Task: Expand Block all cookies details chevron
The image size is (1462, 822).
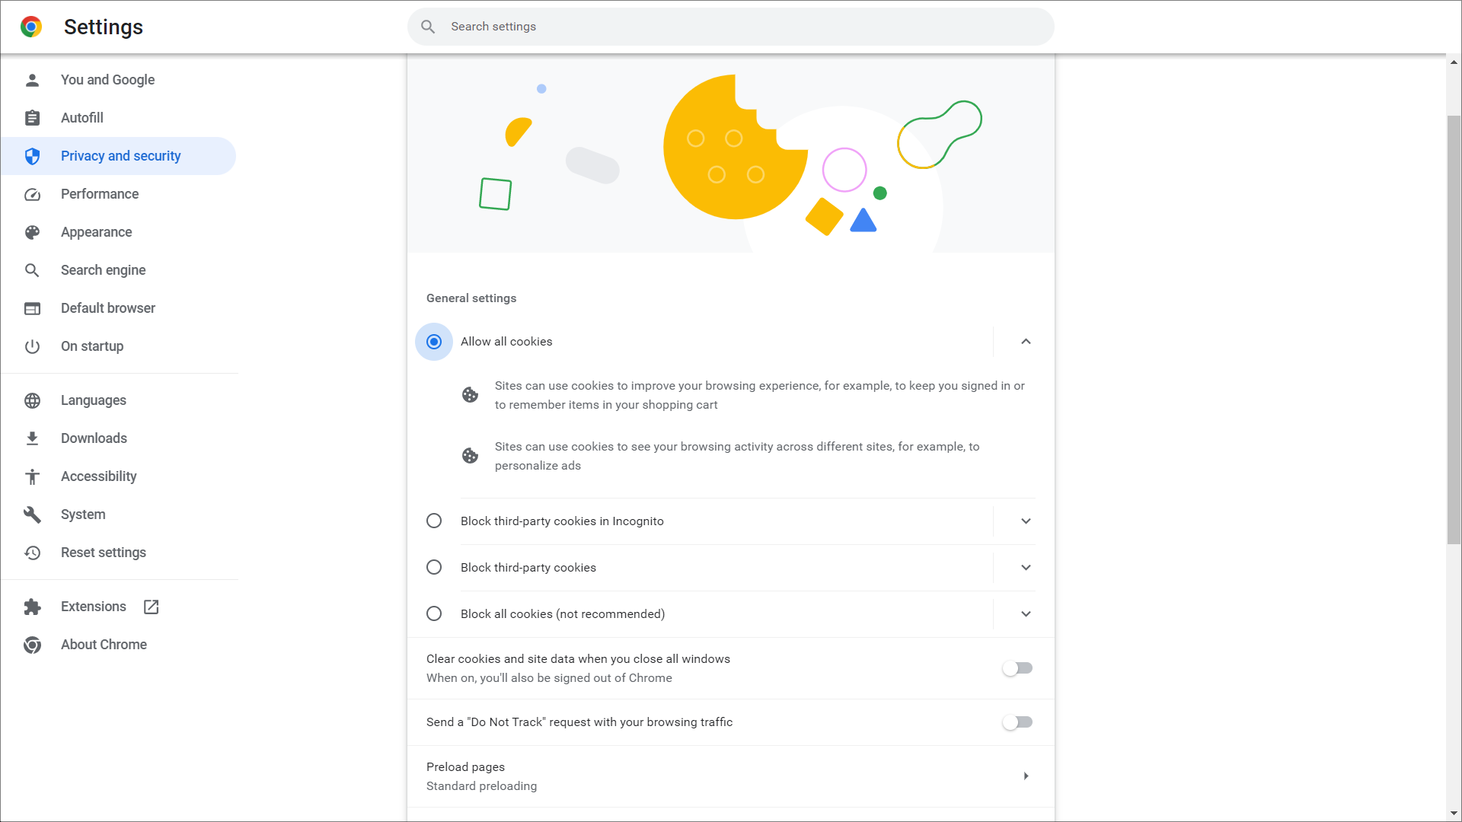Action: click(x=1026, y=614)
